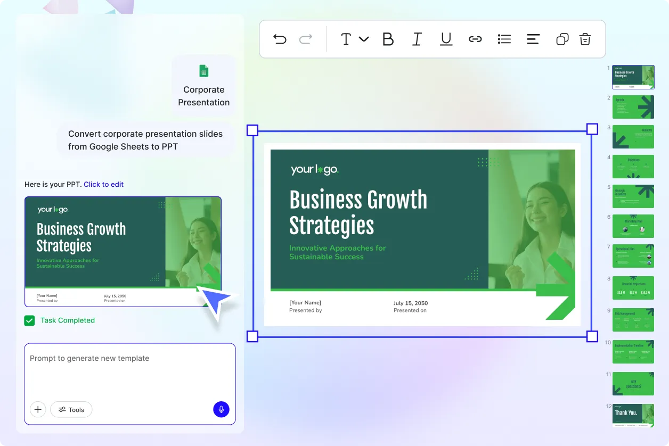669x446 pixels.
Task: Toggle underline formatting
Action: [x=446, y=39]
